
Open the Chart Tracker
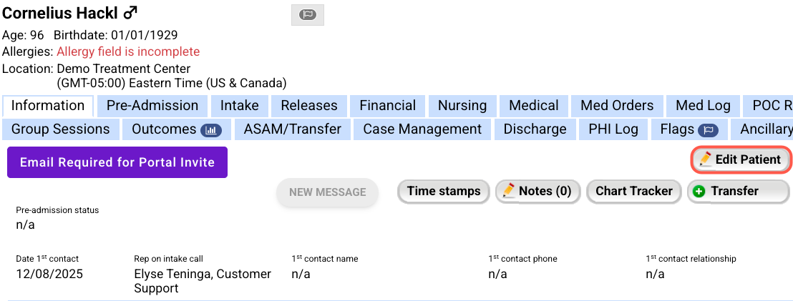[634, 191]
